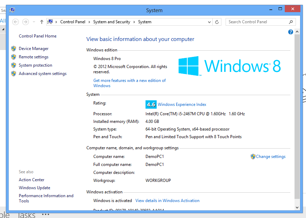Click the DemoPC1 full computer name value
306x218 pixels.
[155, 165]
